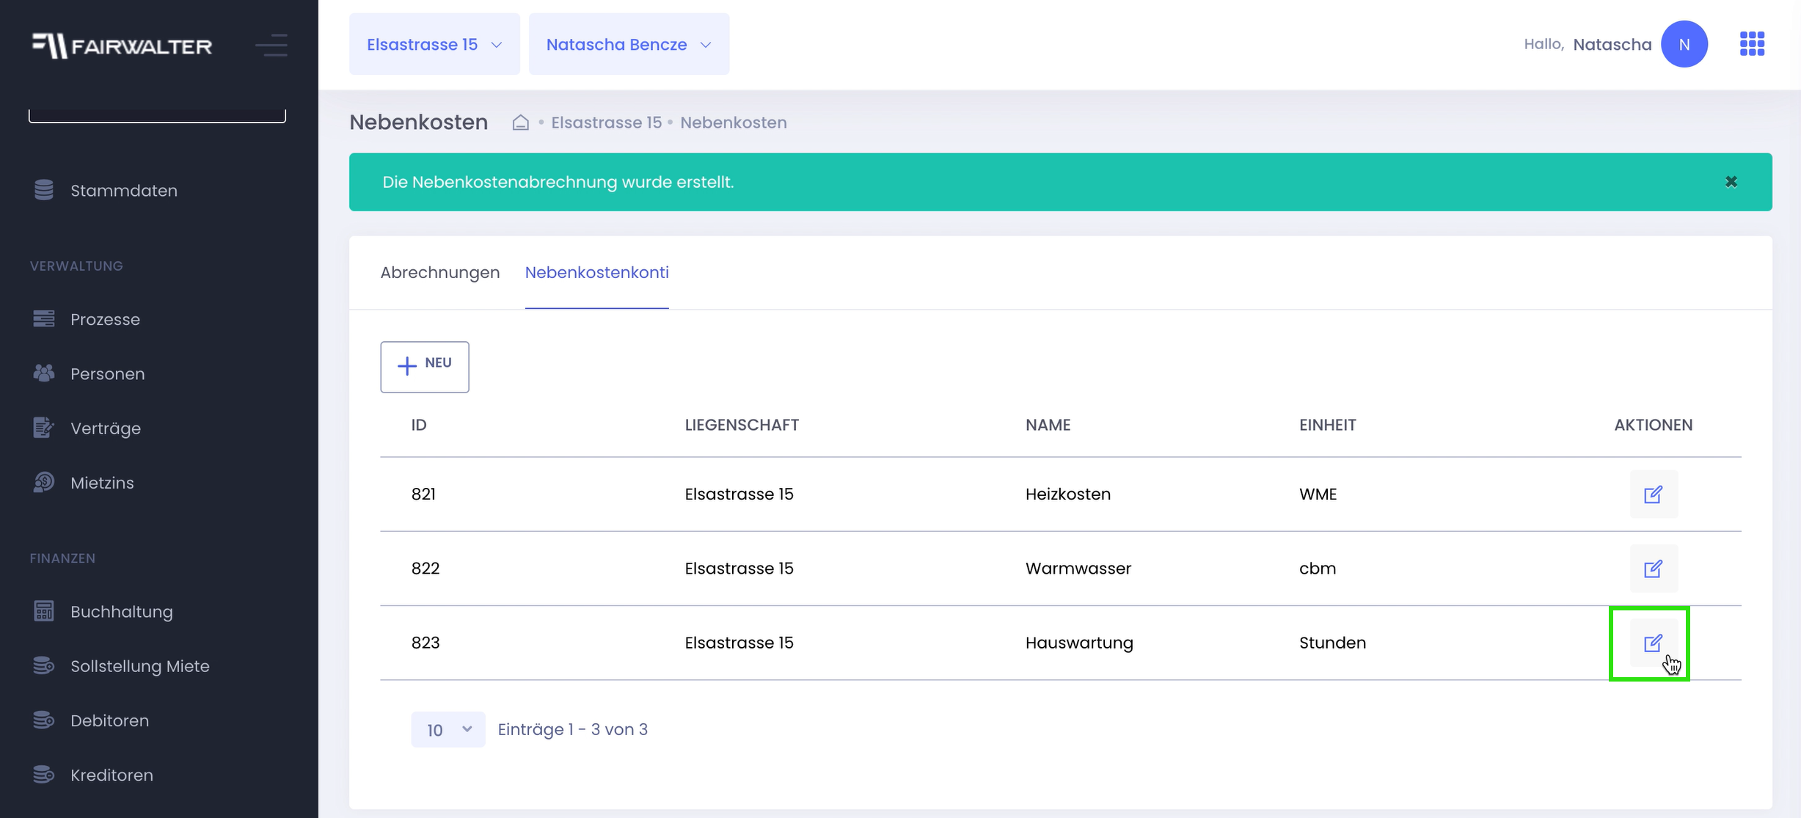Sort by the ID column header
Image resolution: width=1801 pixels, height=818 pixels.
(x=419, y=425)
